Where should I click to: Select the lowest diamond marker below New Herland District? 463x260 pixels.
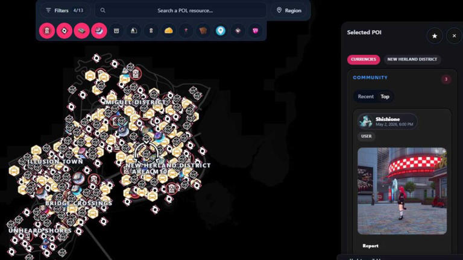point(155,209)
